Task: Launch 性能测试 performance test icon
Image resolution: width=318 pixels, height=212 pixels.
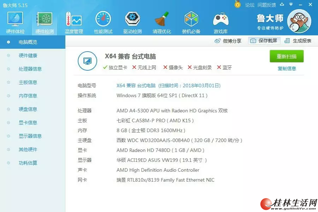Action: point(103,23)
